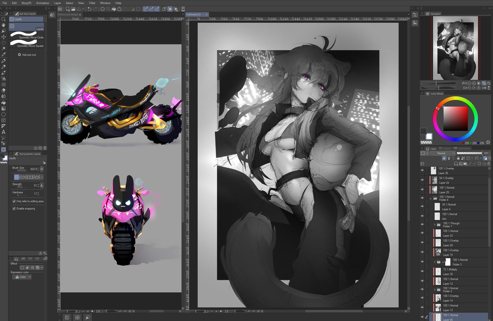Toggle Only refer to editing area checkbox

tap(14, 201)
